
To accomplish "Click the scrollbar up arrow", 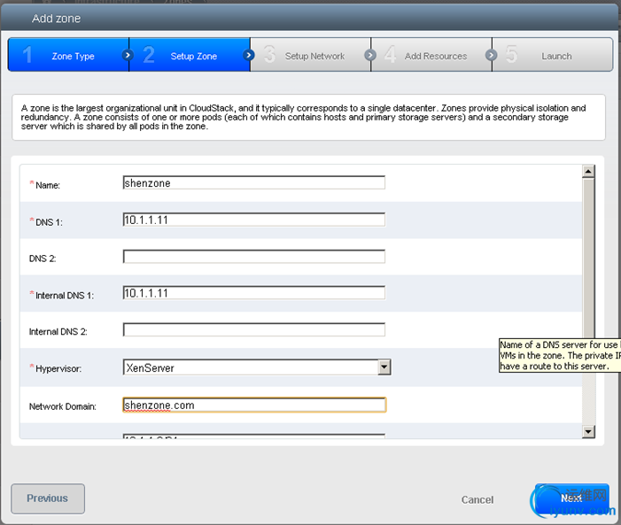I will [x=588, y=172].
